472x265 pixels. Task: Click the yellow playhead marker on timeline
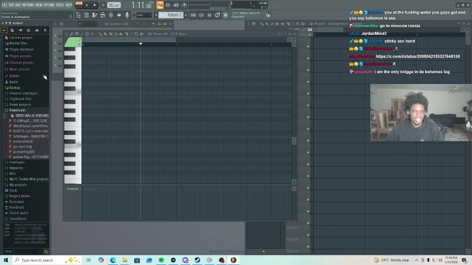tap(140, 44)
